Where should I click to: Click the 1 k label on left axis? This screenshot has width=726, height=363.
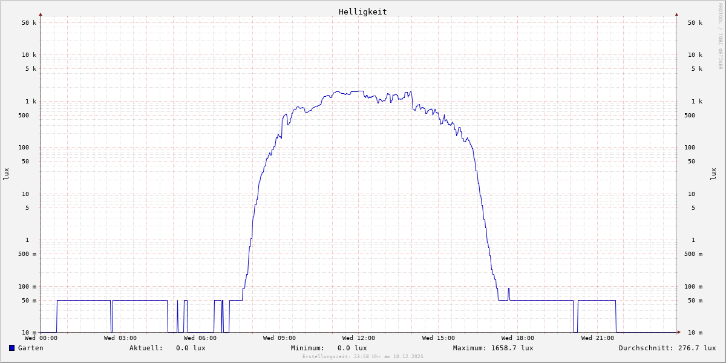pyautogui.click(x=31, y=101)
